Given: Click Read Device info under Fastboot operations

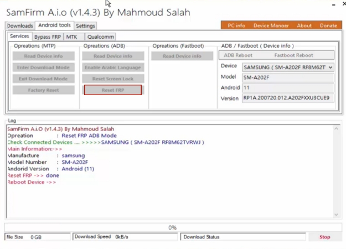Looking at the screenshot, I should coord(182,56).
